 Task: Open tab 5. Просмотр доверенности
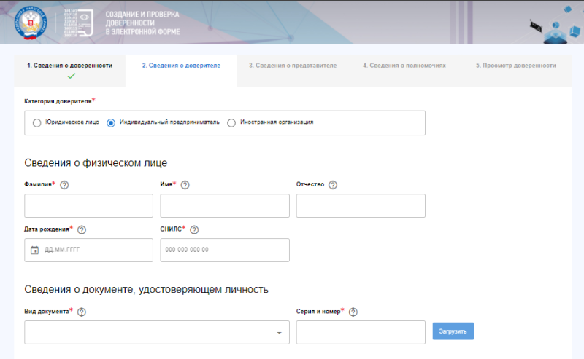(516, 71)
